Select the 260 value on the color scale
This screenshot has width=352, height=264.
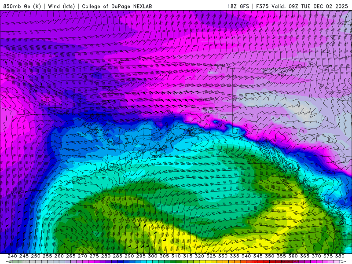tap(59, 256)
